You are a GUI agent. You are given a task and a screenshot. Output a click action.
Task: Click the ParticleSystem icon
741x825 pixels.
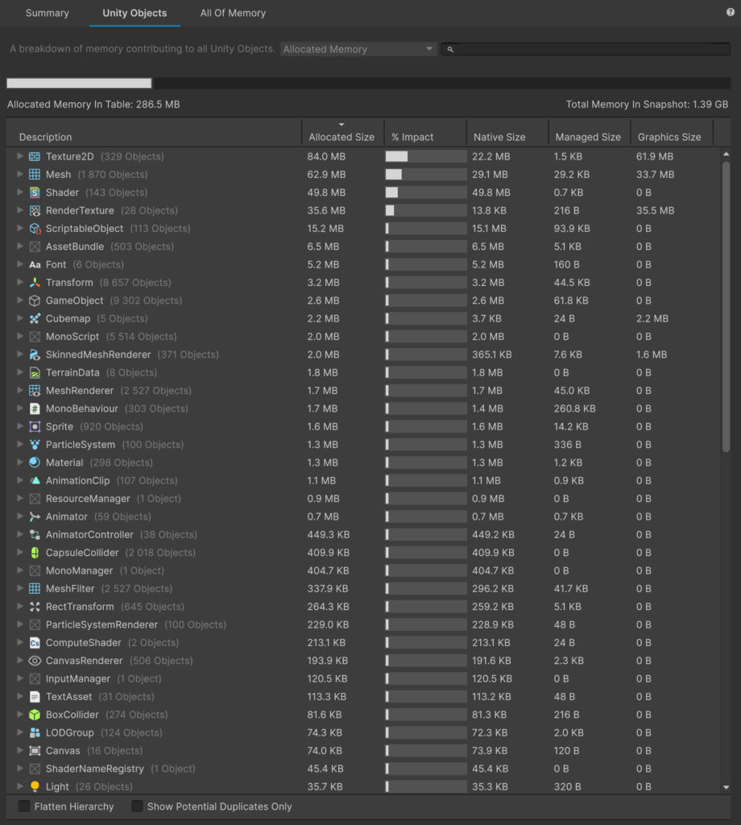click(35, 445)
